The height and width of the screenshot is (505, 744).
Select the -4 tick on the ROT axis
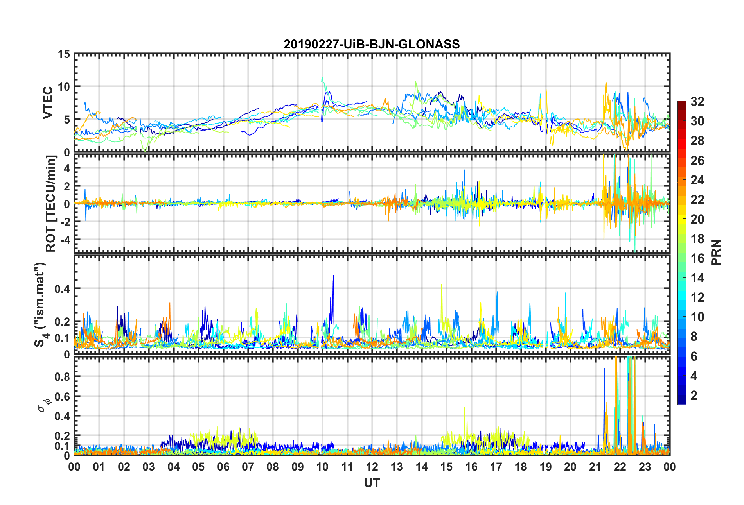pos(65,239)
